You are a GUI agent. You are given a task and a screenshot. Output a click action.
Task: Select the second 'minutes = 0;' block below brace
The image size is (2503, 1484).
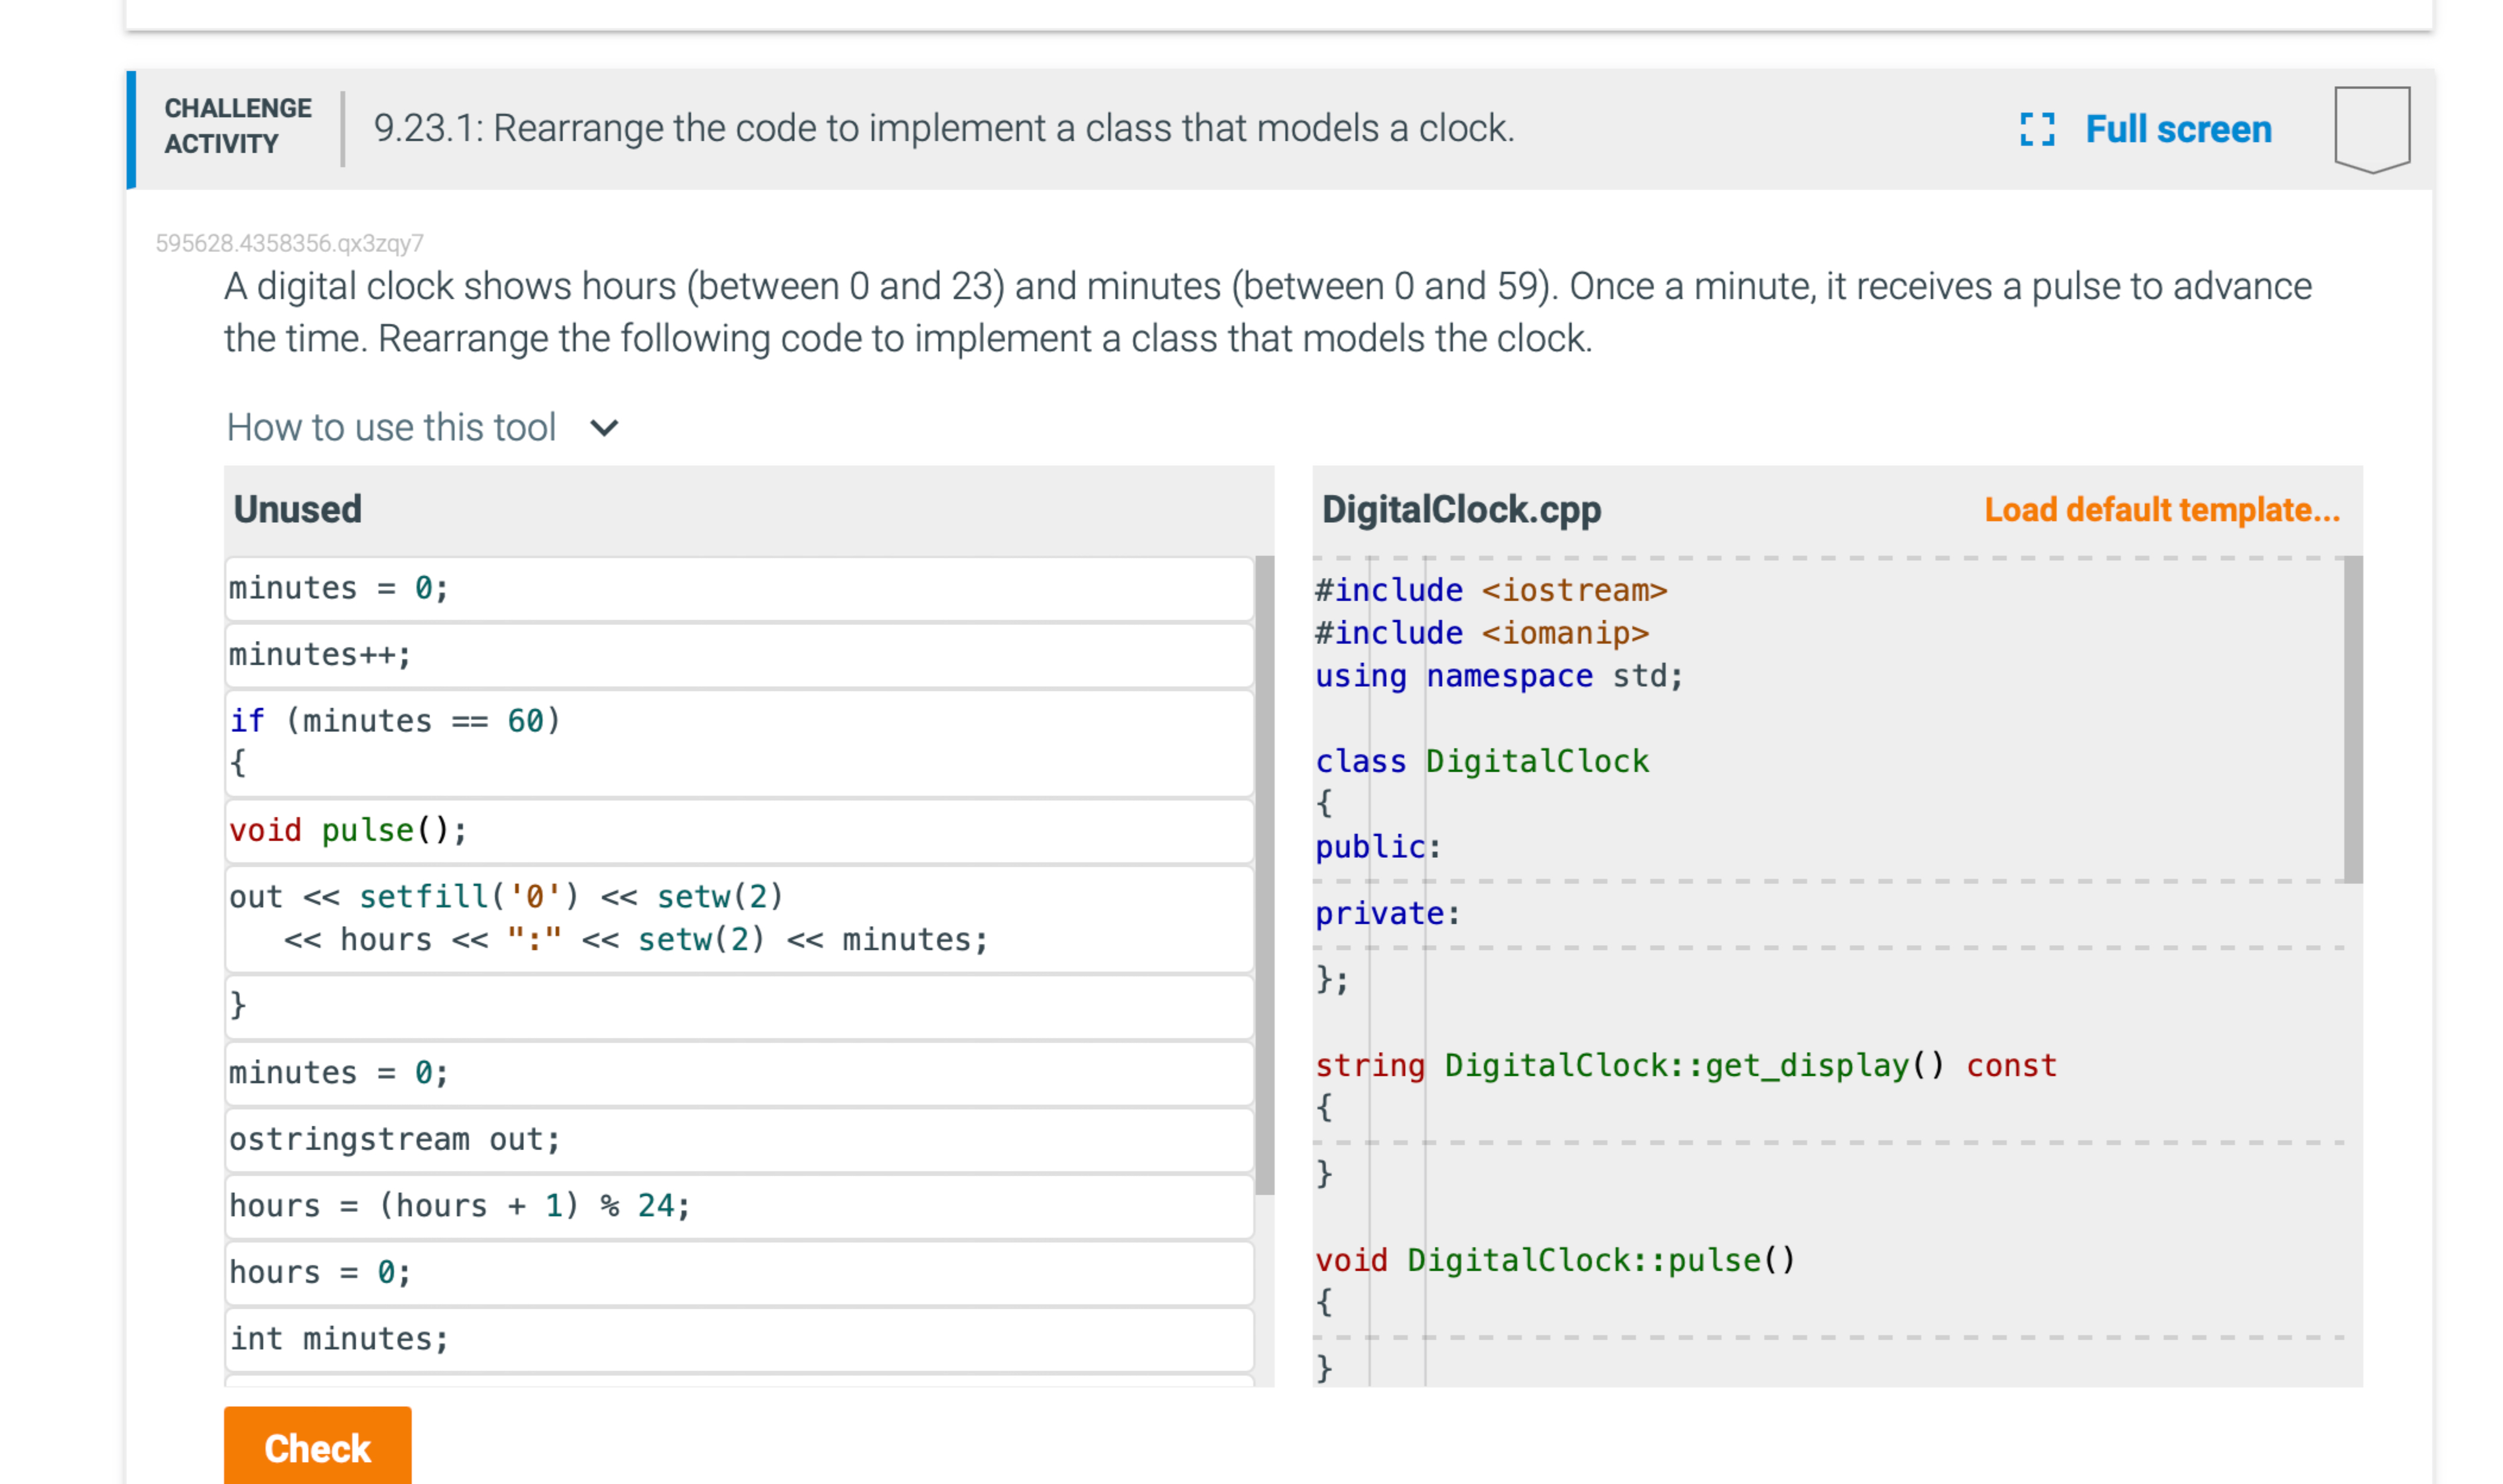pyautogui.click(x=739, y=1073)
